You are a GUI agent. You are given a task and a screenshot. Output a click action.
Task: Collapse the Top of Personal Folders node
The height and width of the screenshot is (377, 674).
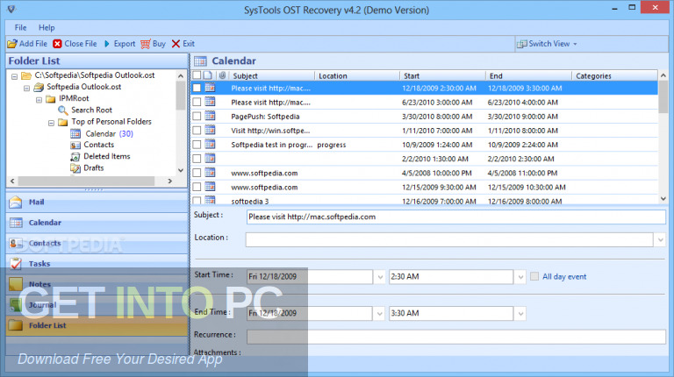(x=51, y=123)
